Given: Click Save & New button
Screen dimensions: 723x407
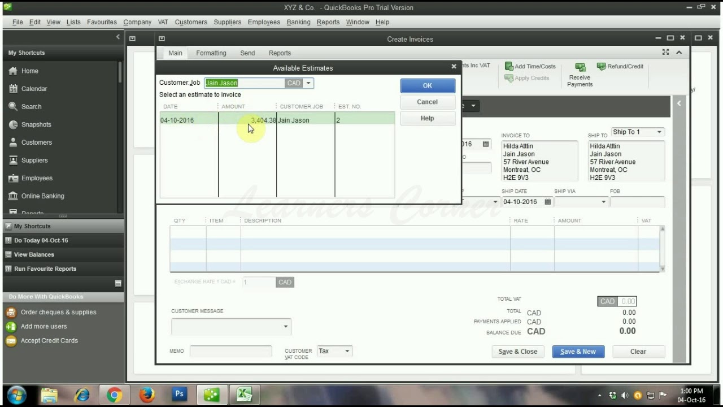Looking at the screenshot, I should (578, 352).
